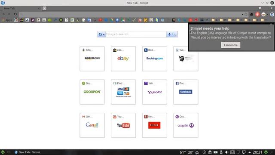The height and width of the screenshot is (155, 275).
Task: Open the purple P bookmark icon
Action: pyautogui.click(x=33, y=20)
